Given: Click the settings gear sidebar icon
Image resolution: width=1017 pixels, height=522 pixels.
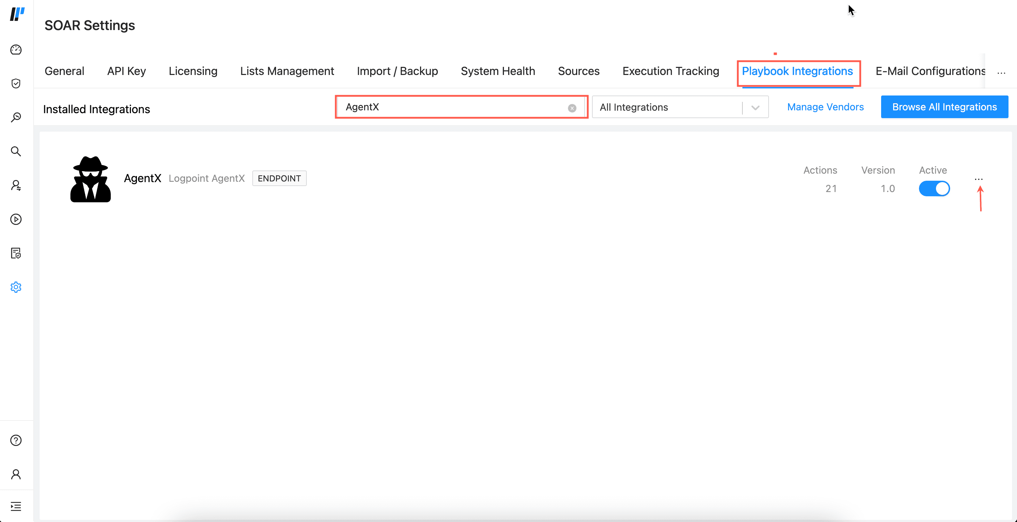Looking at the screenshot, I should [16, 287].
